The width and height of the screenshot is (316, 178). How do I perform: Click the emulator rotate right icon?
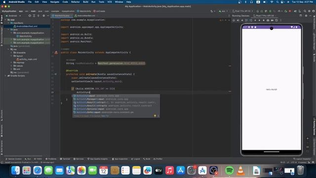251,20
